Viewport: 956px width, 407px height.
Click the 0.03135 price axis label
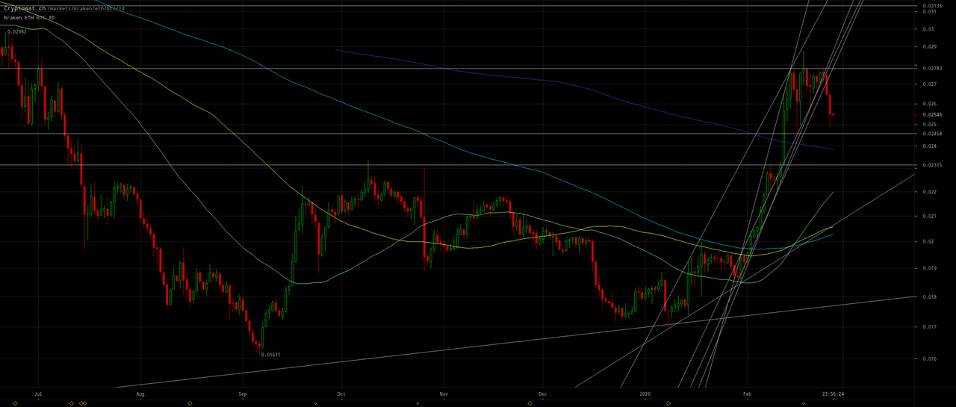(932, 6)
